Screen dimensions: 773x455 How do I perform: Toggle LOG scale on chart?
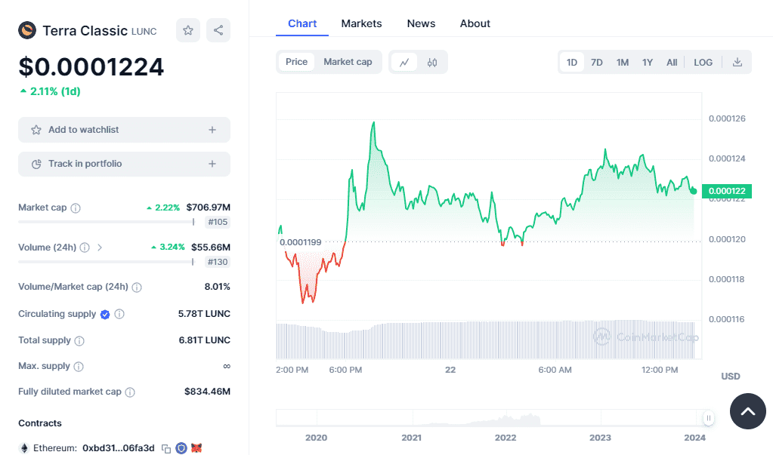pos(703,62)
